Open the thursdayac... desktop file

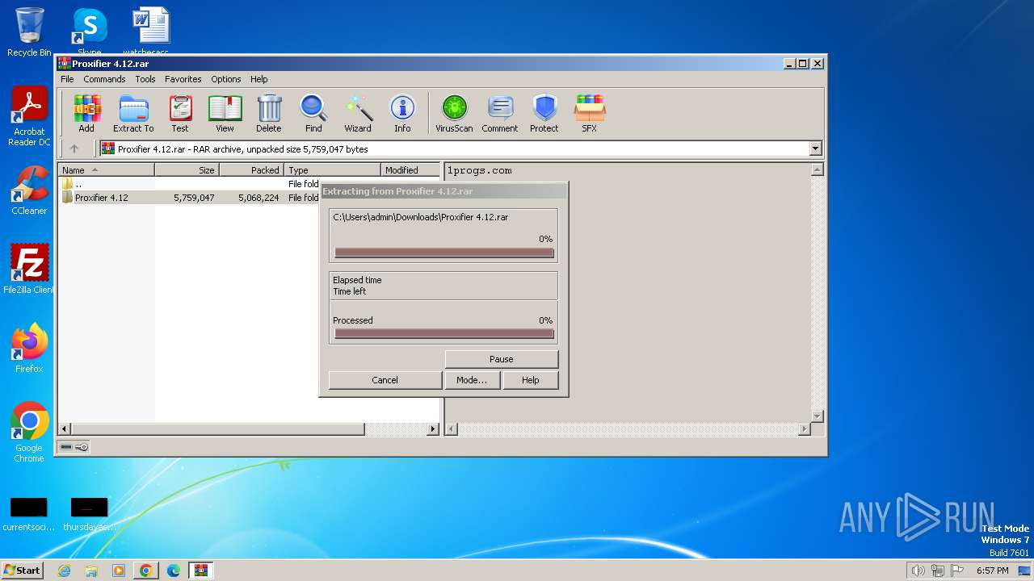click(89, 514)
